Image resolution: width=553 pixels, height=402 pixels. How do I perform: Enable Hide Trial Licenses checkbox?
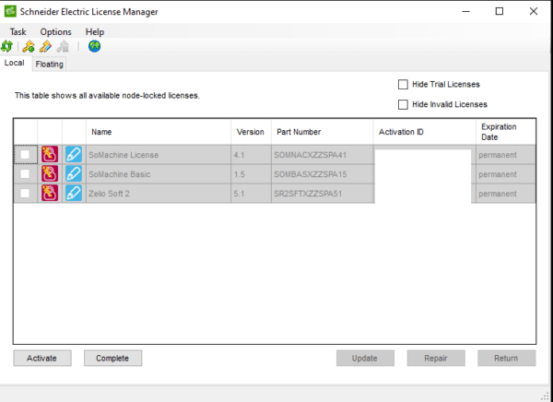[403, 84]
